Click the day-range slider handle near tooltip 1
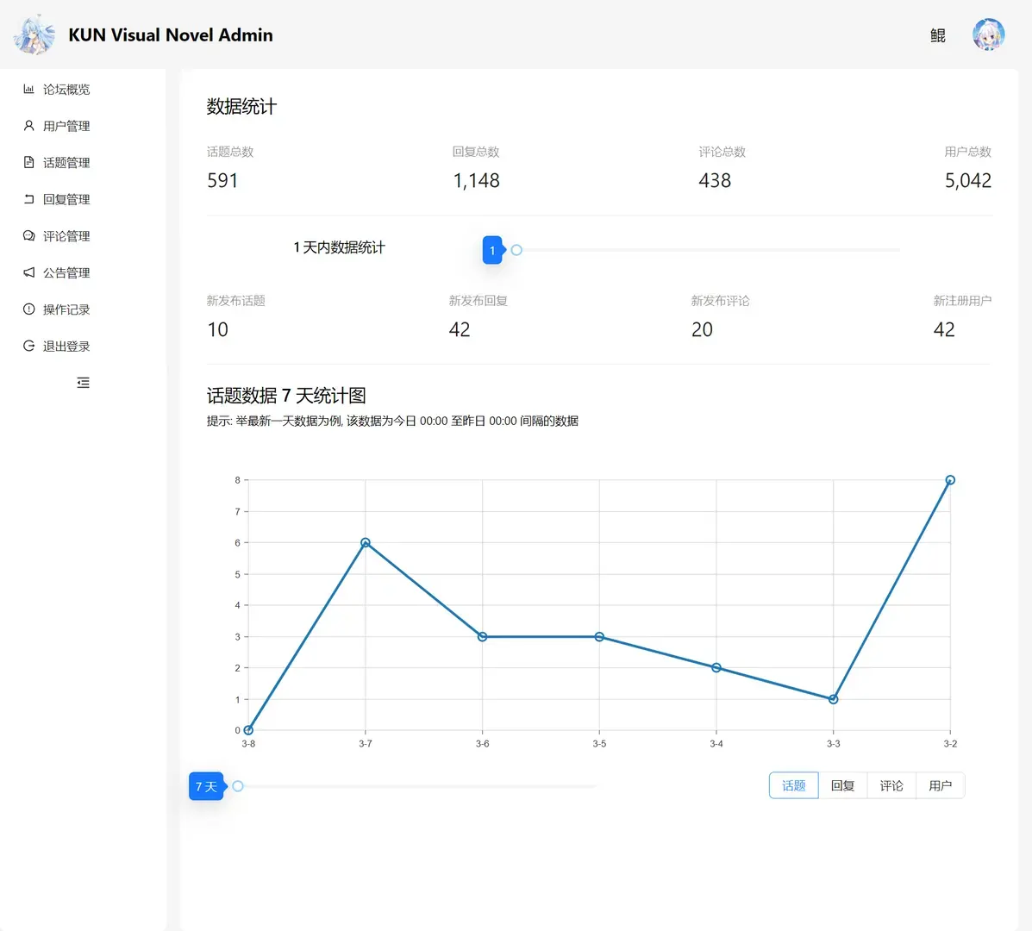 click(516, 250)
